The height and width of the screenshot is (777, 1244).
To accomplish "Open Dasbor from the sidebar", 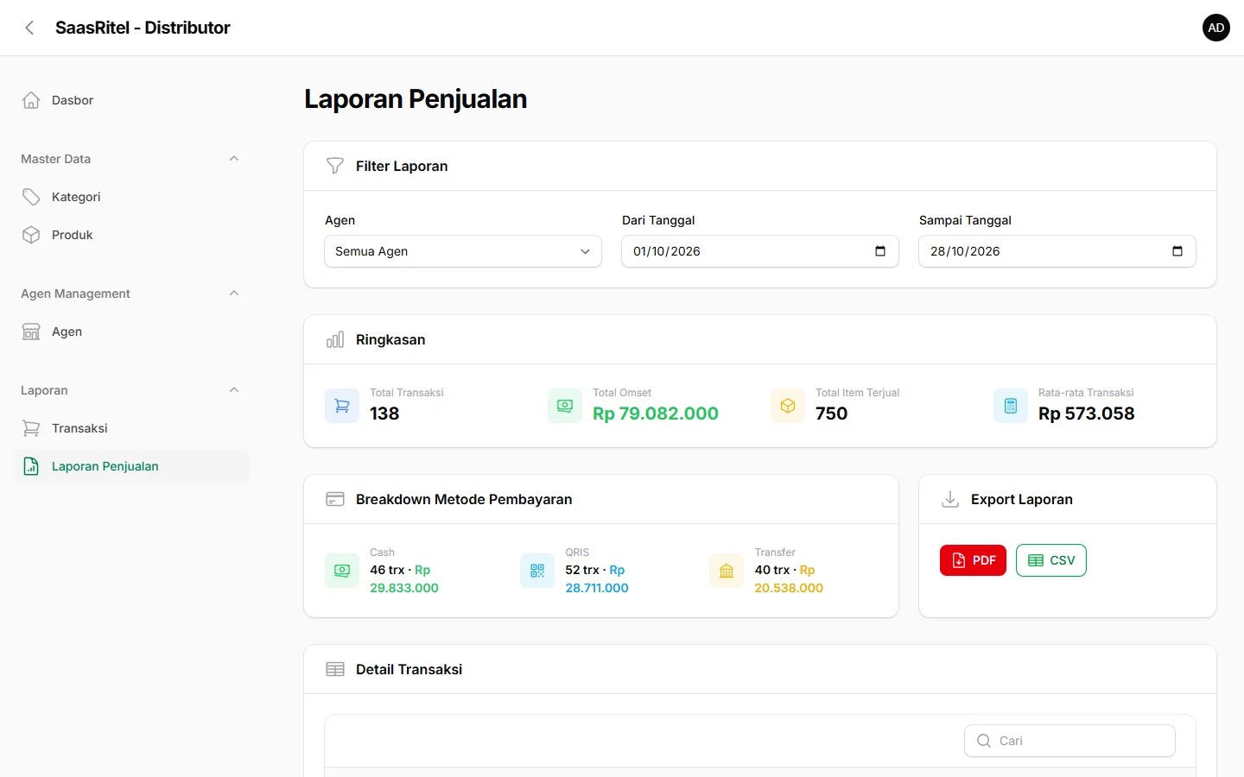I will click(131, 100).
